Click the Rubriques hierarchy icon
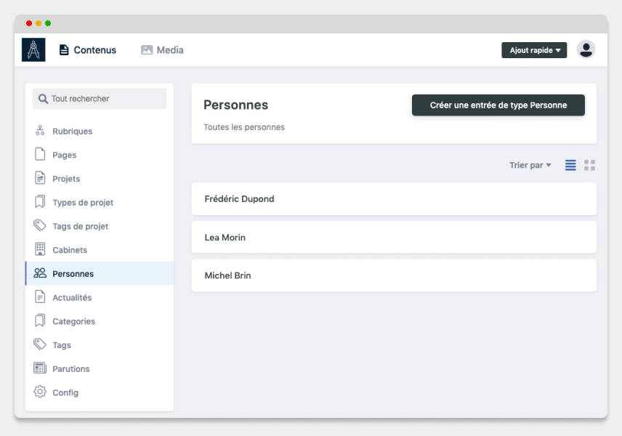The height and width of the screenshot is (436, 622). coord(40,131)
